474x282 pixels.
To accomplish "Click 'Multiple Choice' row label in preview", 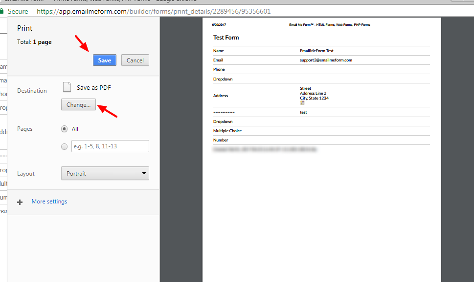I will (x=227, y=131).
